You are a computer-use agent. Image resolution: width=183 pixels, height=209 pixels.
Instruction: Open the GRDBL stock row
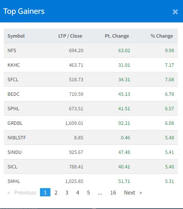pyautogui.click(x=91, y=123)
